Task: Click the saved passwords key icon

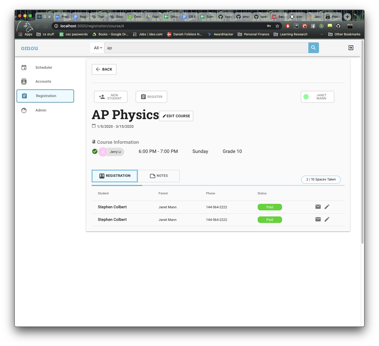Action: 269,26
